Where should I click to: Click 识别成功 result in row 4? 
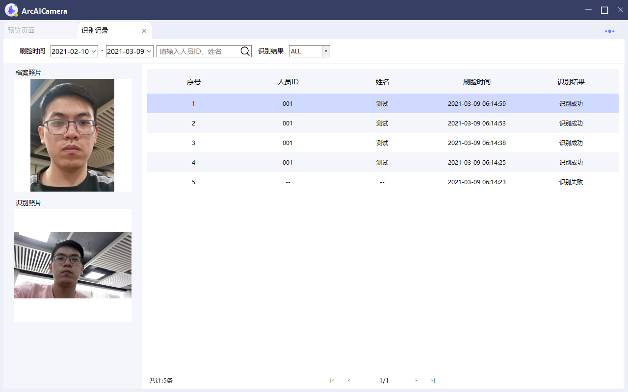tap(571, 162)
